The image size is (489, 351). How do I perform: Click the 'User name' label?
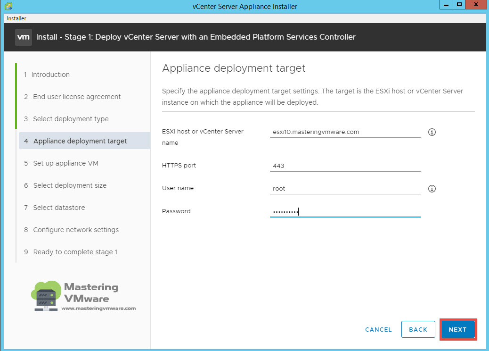point(178,188)
